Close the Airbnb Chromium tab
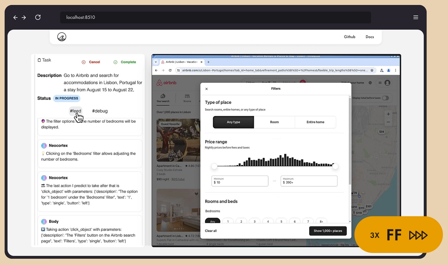 point(202,62)
